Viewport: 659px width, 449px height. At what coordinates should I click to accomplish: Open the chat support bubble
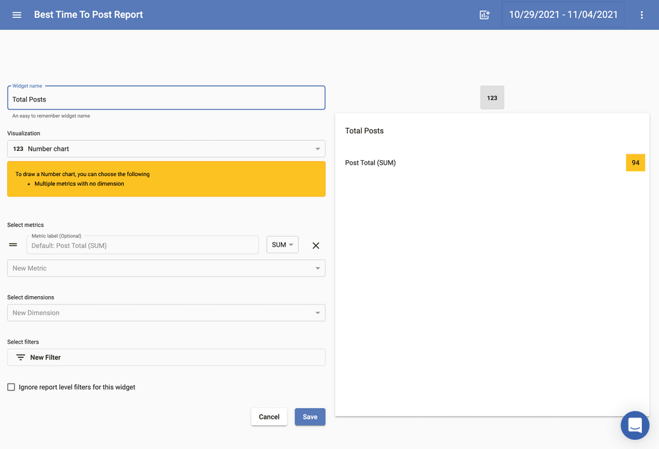click(x=635, y=425)
